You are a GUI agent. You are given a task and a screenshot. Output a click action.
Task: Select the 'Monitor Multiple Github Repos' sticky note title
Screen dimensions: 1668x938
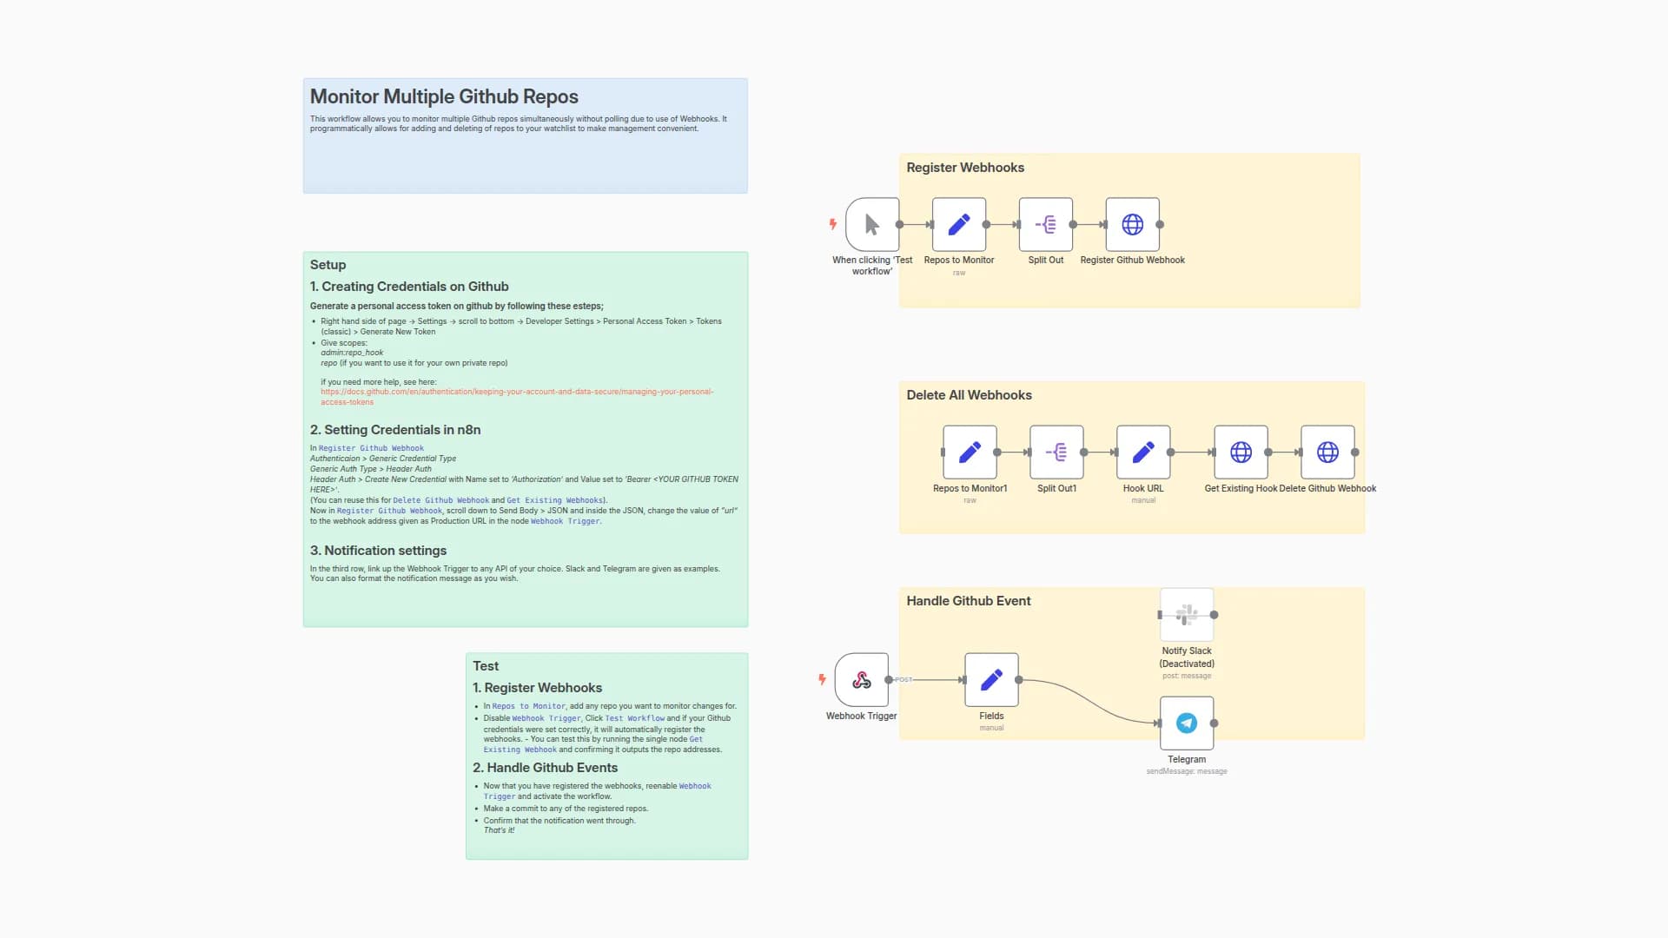click(444, 96)
